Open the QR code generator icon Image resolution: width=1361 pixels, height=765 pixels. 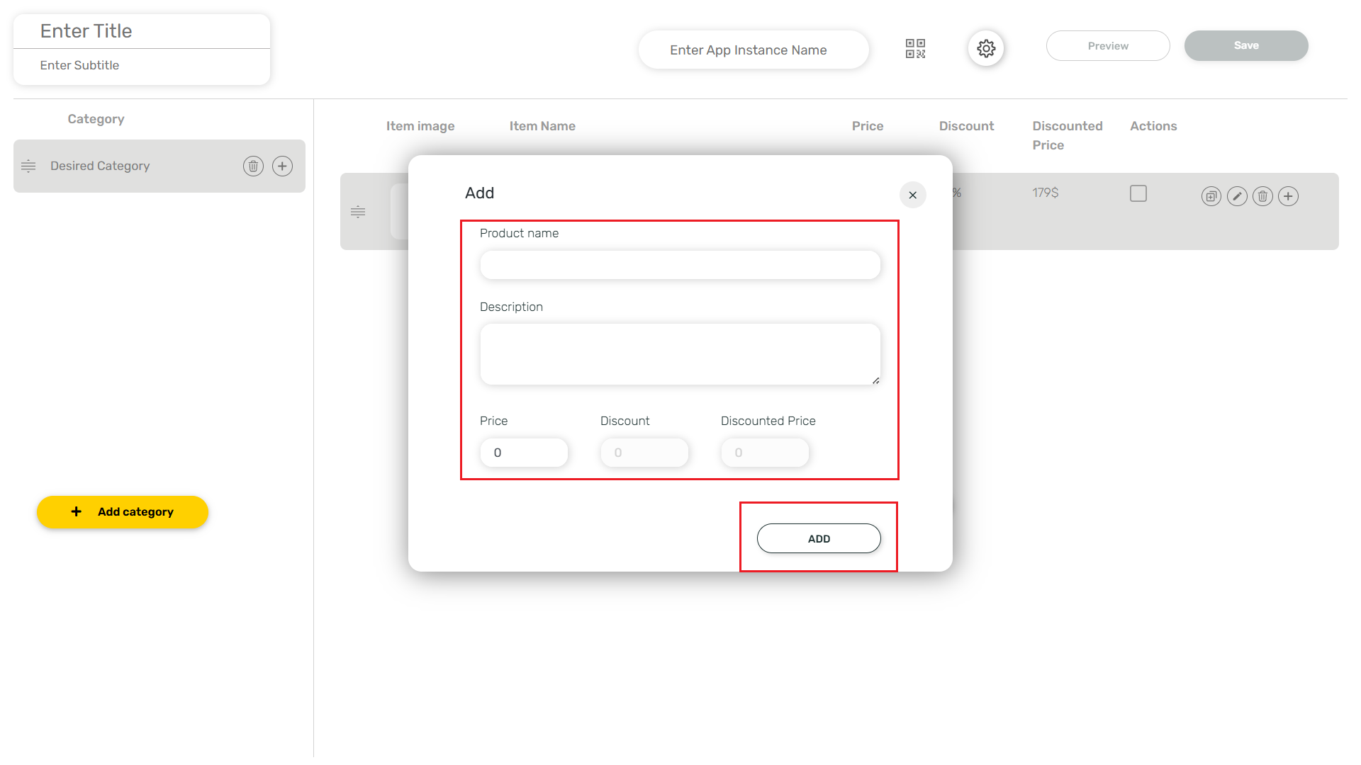coord(915,49)
